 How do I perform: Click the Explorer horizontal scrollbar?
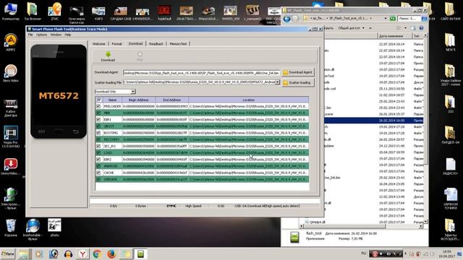[362, 226]
